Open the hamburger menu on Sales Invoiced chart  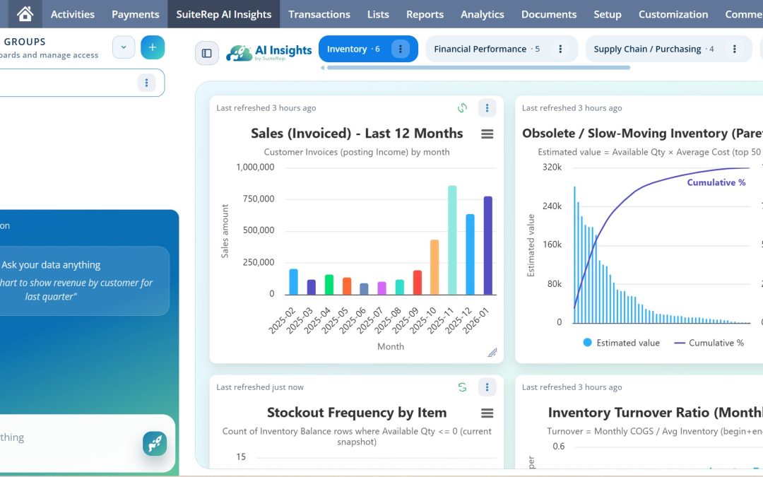(487, 134)
